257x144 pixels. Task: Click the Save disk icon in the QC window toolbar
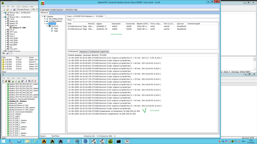click(9, 81)
